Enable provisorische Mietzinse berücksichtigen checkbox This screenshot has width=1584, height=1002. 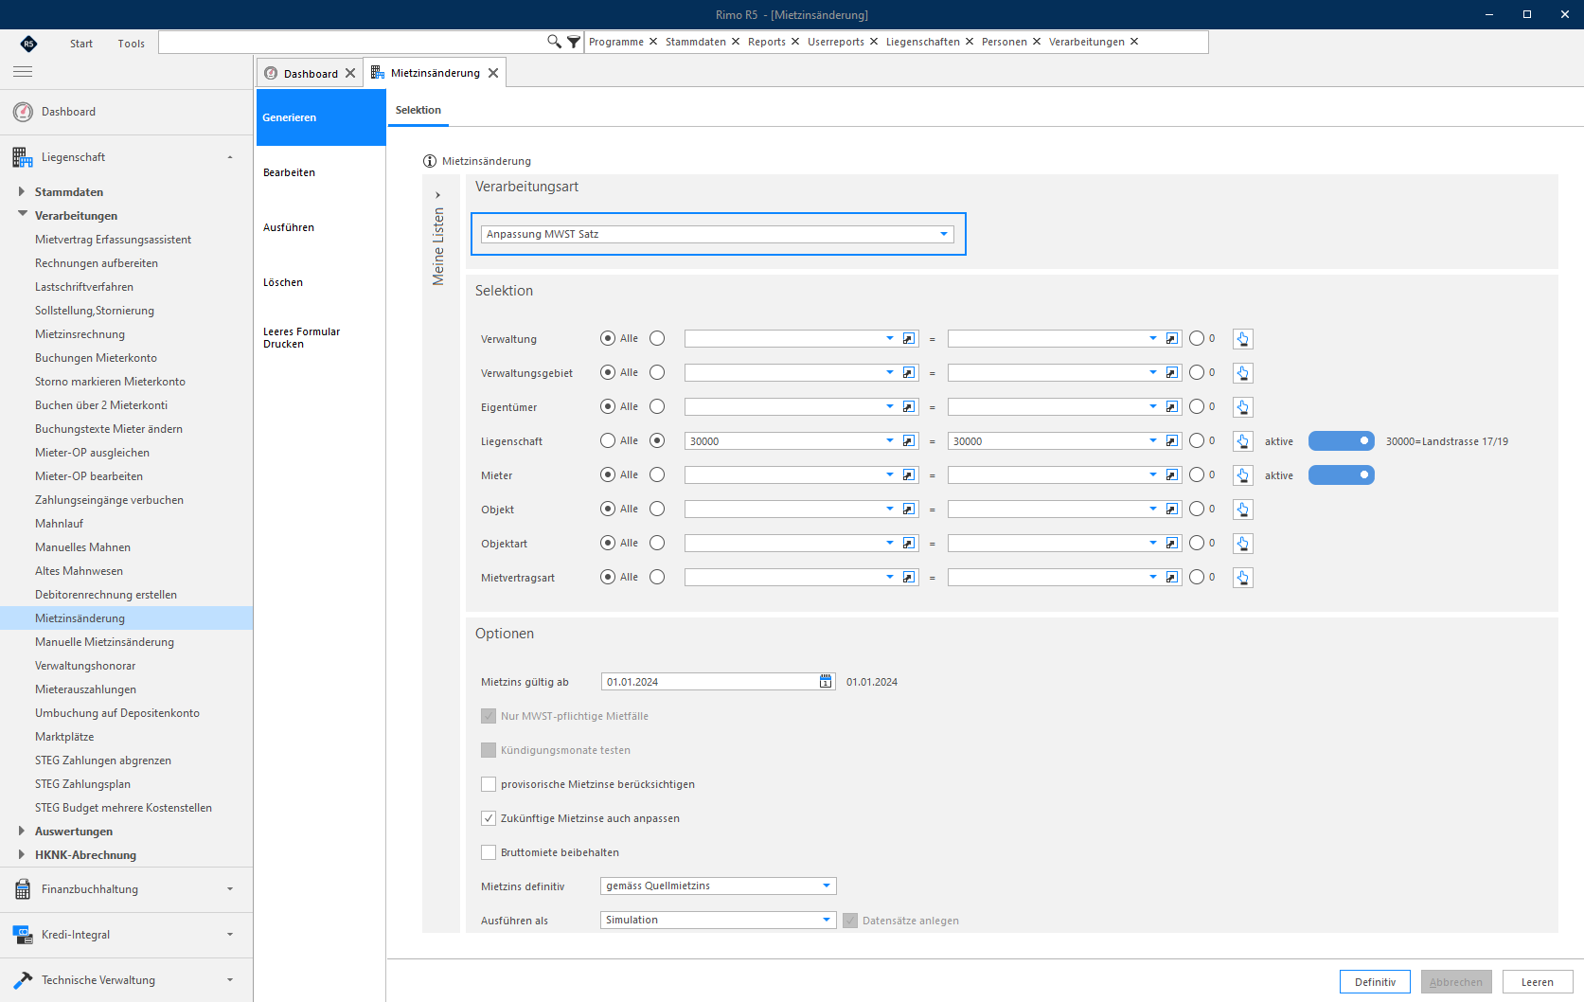point(489,784)
